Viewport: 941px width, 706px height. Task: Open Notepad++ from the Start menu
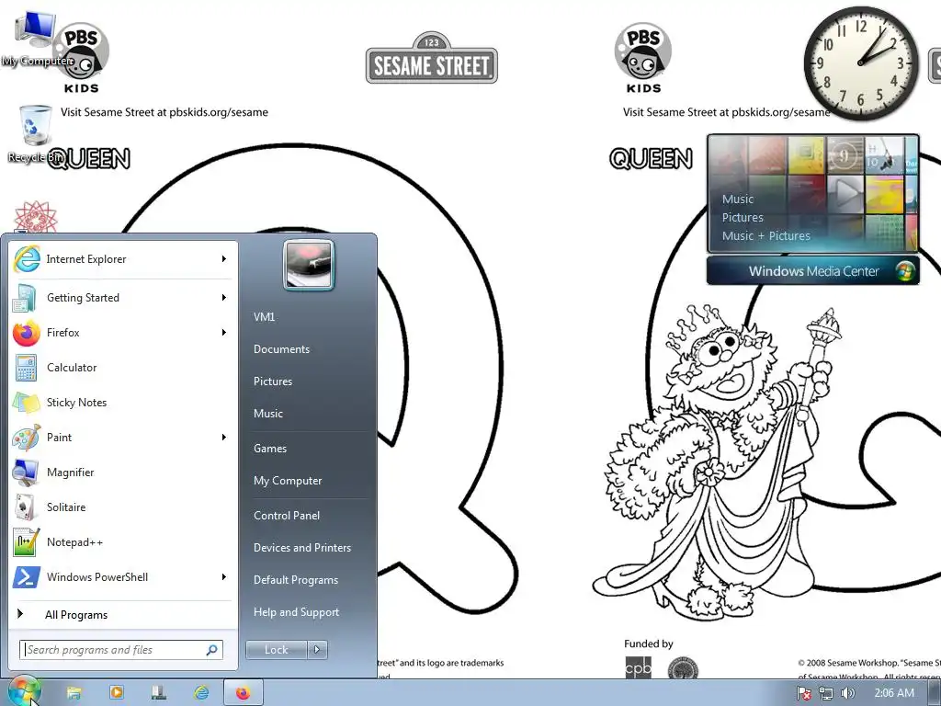(122, 542)
